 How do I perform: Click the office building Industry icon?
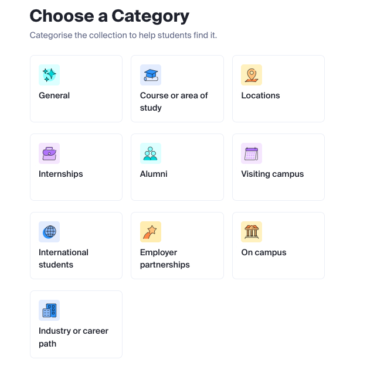49,310
